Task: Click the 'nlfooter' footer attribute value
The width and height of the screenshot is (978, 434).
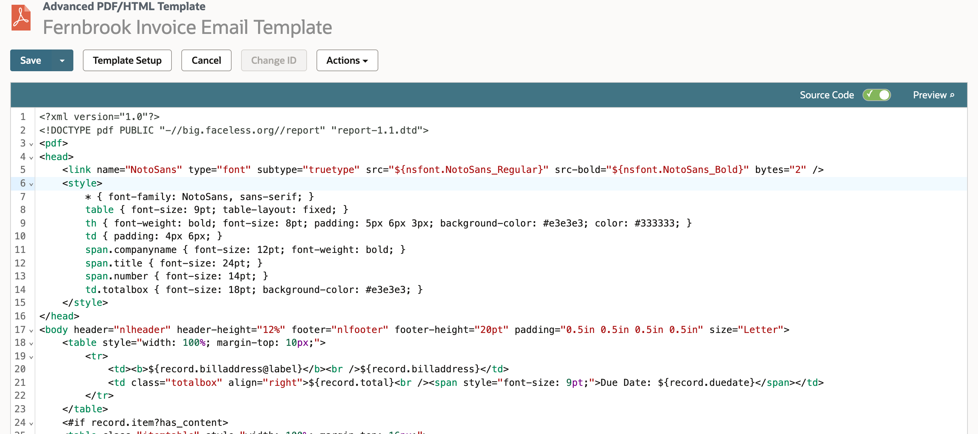Action: tap(360, 329)
